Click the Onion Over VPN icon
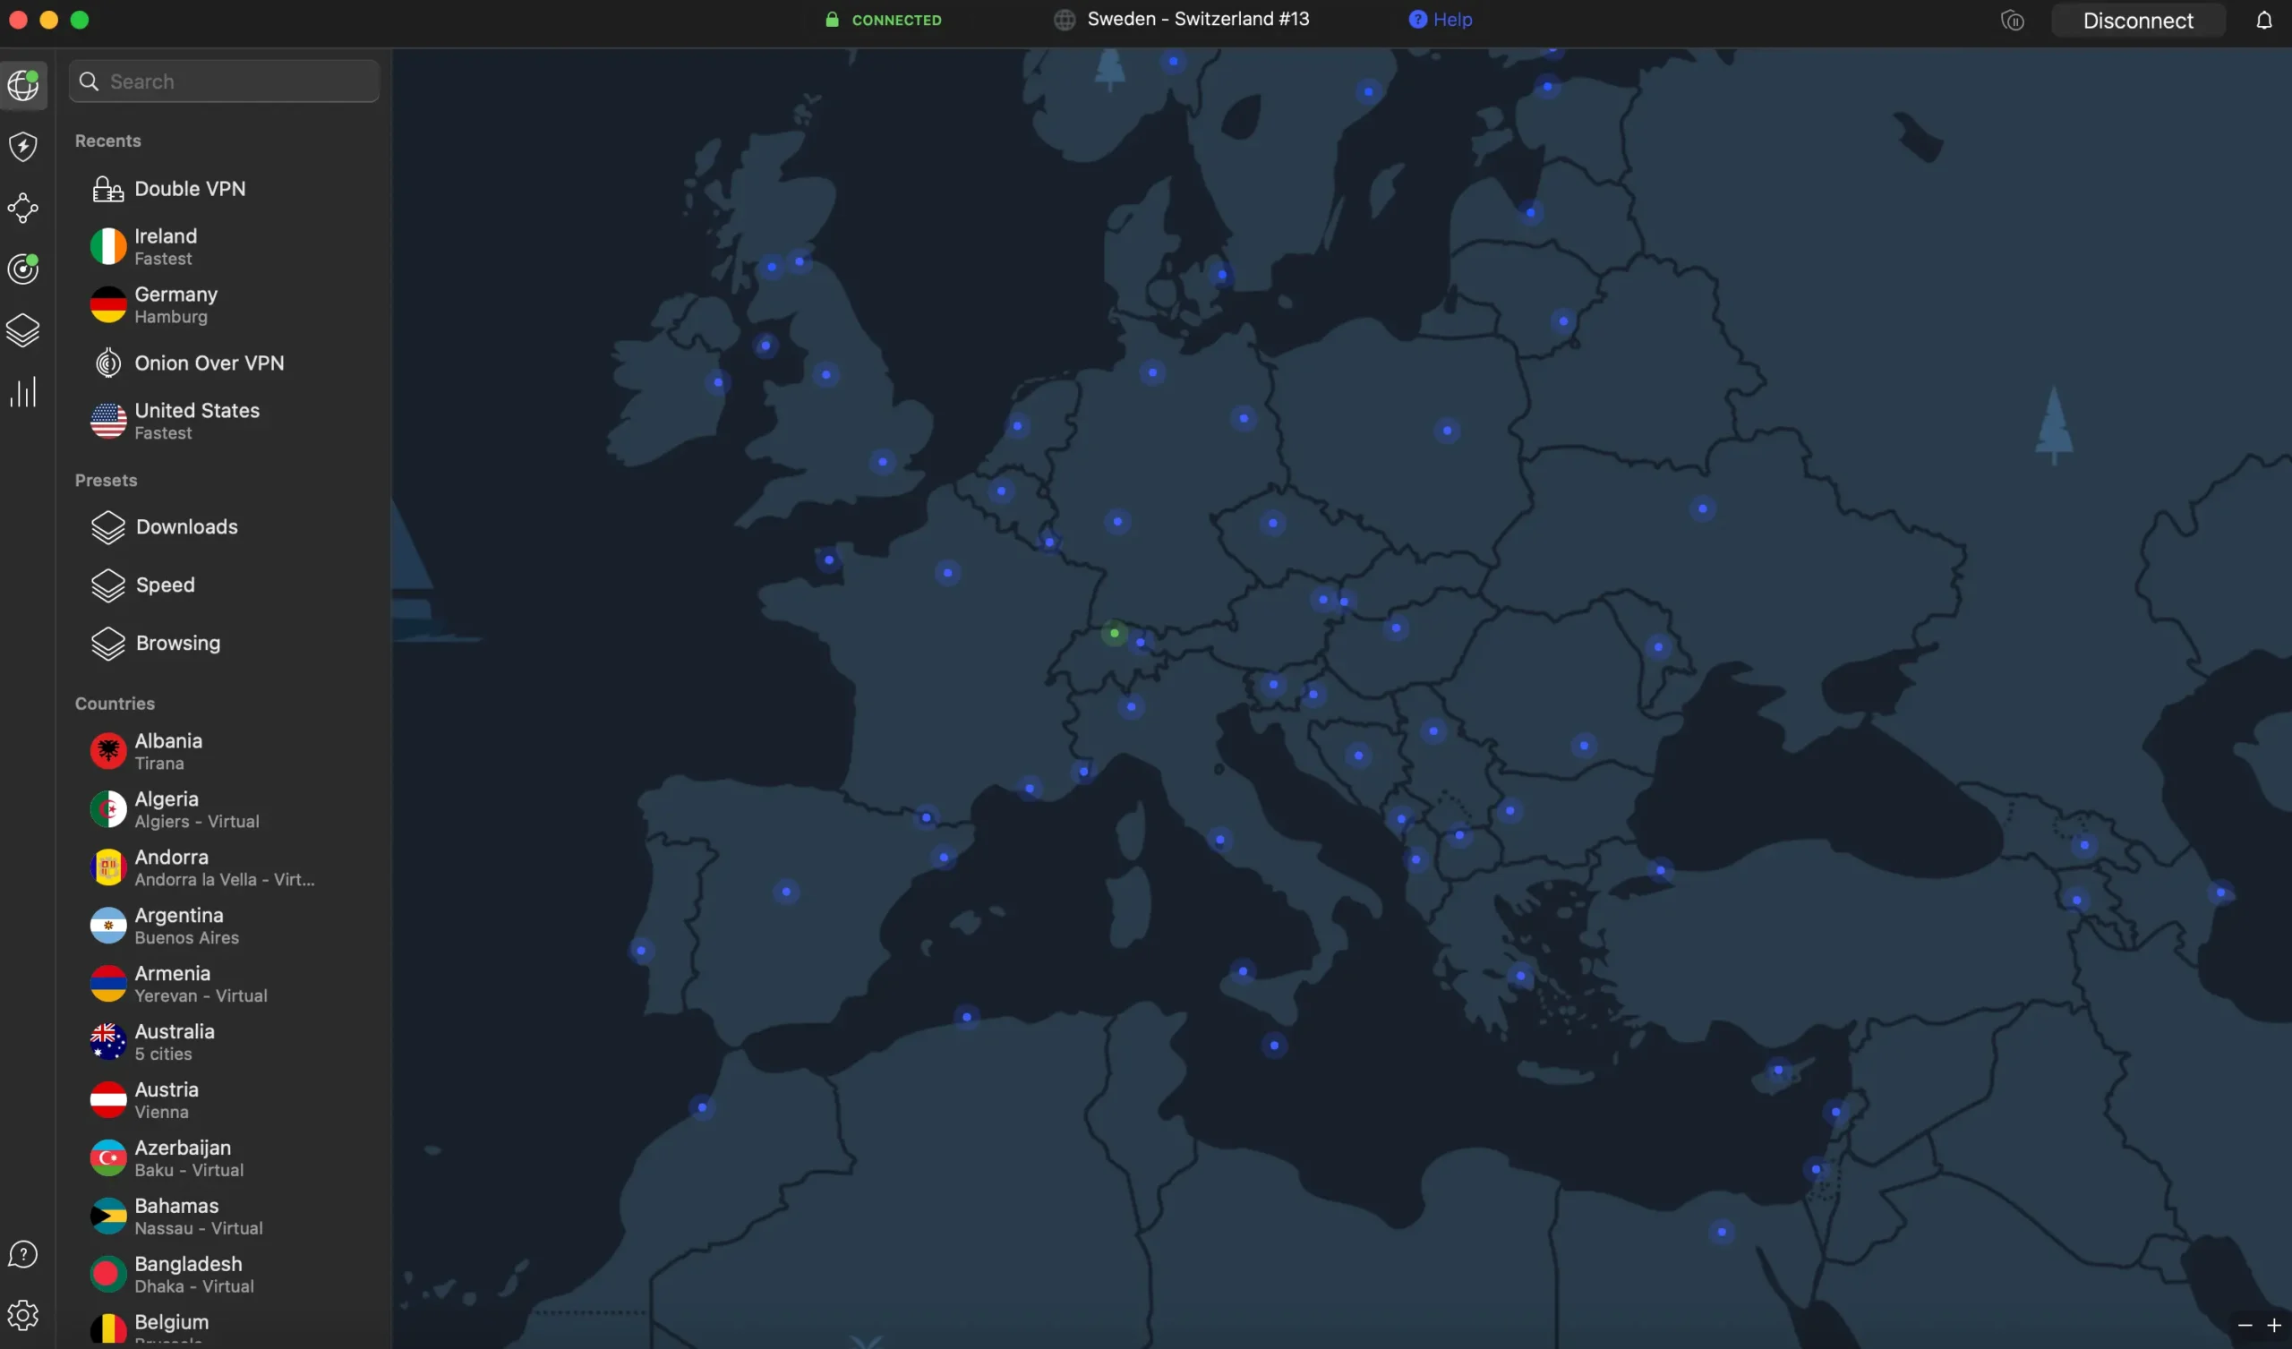Screen dimensions: 2292x1349 [108, 363]
